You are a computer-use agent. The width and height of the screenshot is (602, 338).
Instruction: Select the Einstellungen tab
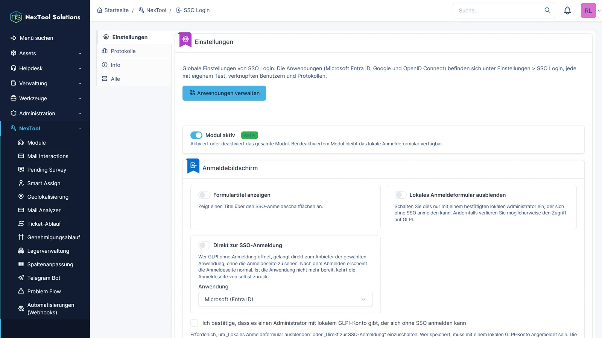coord(135,37)
